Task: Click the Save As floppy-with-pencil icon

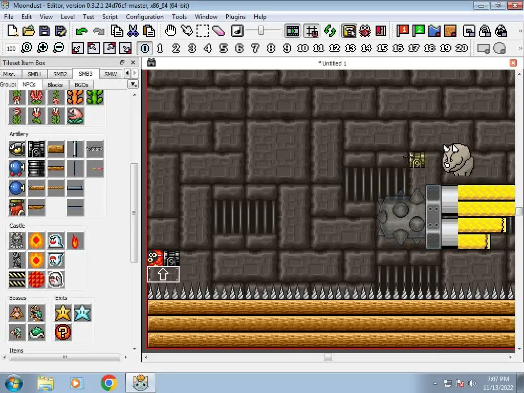Action: [60, 31]
